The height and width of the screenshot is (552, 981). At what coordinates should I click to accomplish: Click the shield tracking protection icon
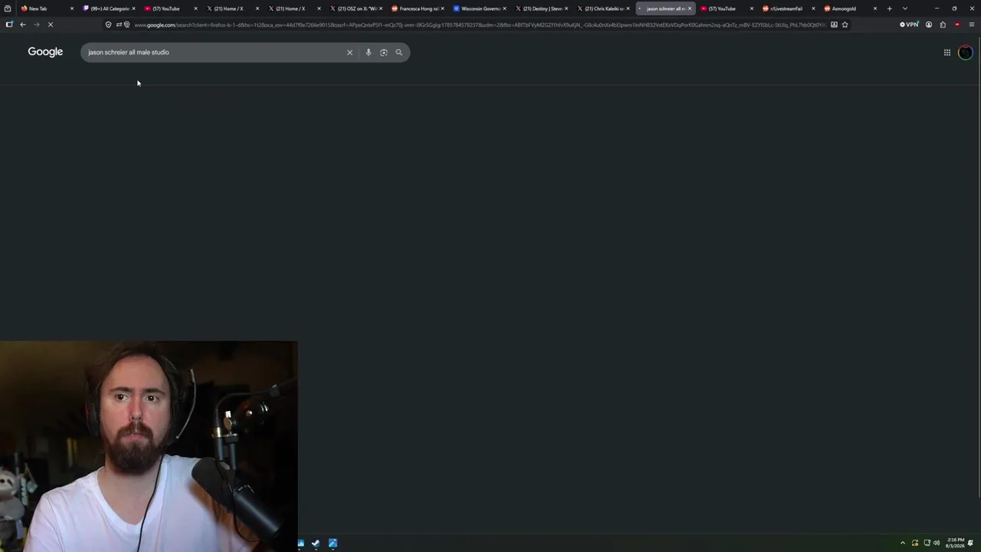pos(108,25)
